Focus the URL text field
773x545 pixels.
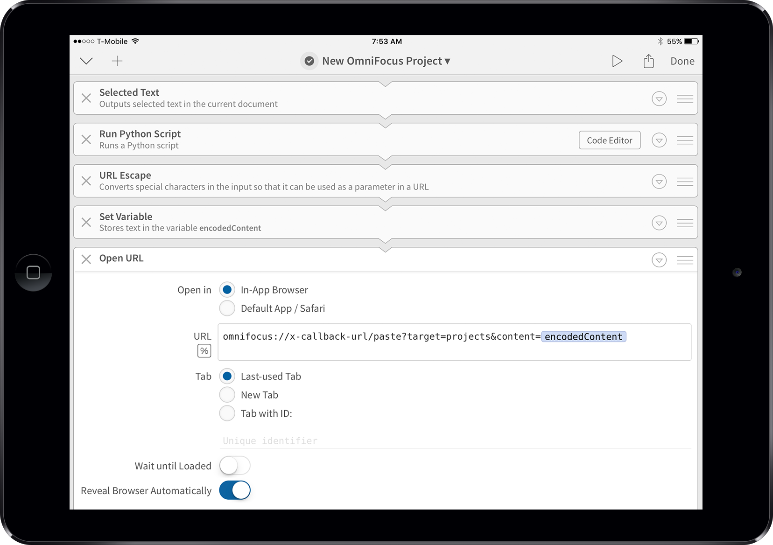tap(454, 342)
